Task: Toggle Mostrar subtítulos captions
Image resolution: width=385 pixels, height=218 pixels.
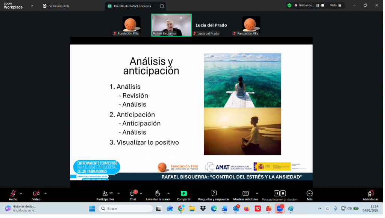Action: [x=246, y=194]
